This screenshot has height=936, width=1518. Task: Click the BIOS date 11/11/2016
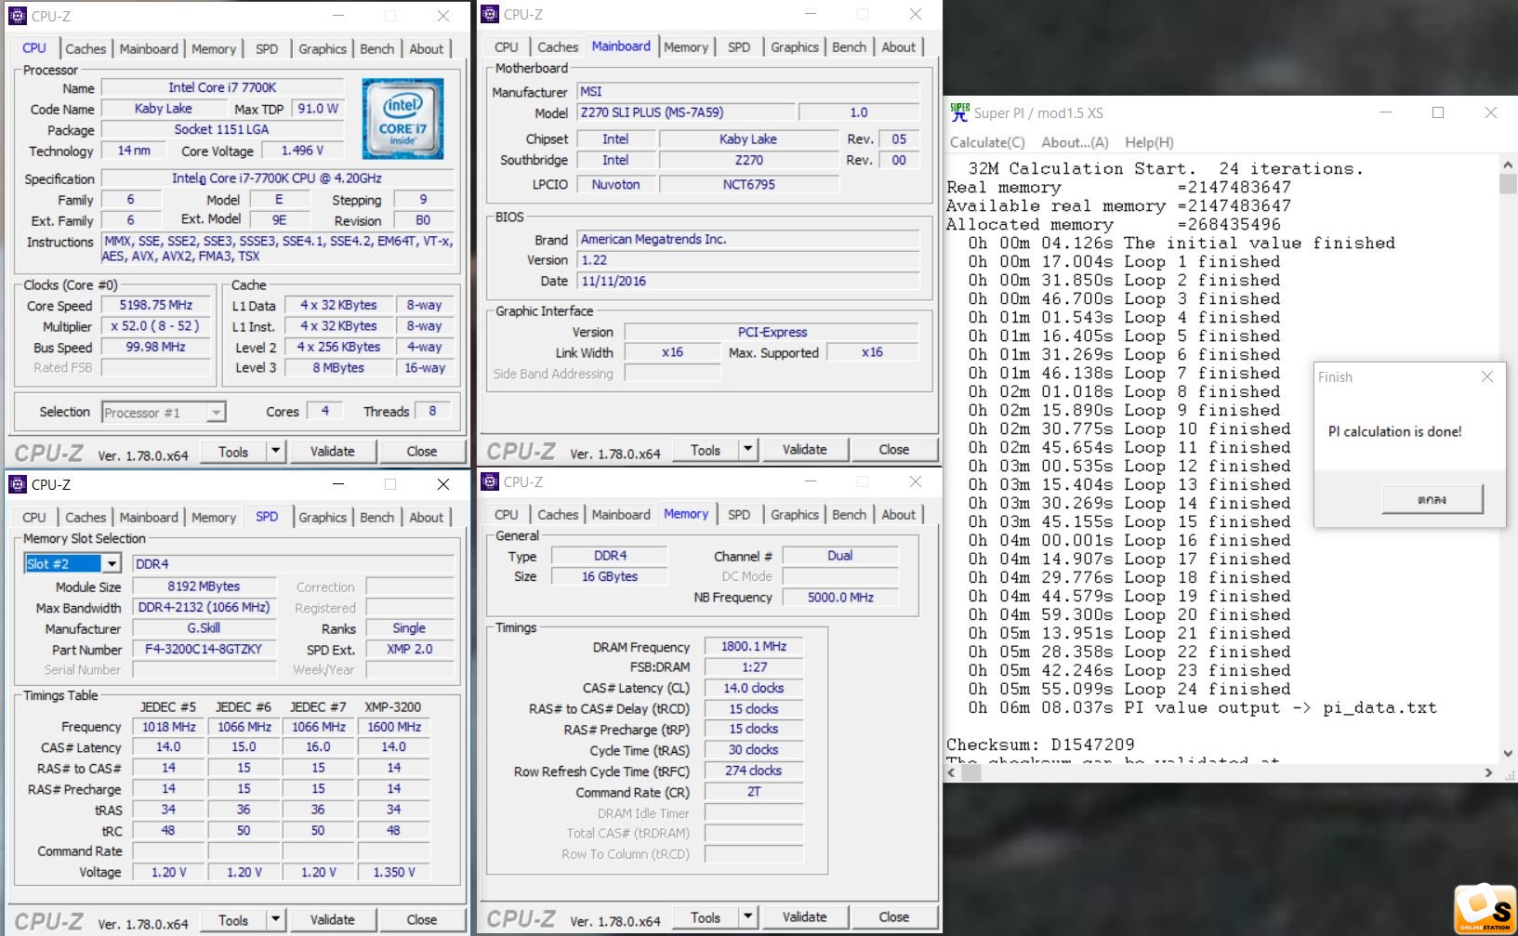click(748, 281)
